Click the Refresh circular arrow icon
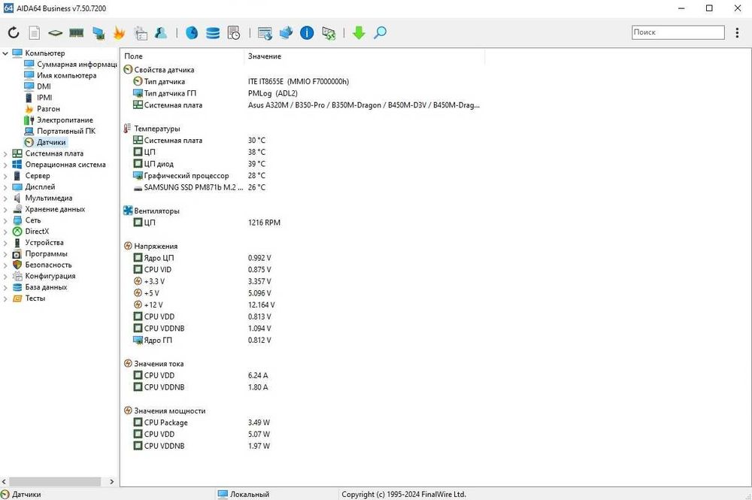The image size is (752, 500). tap(14, 32)
